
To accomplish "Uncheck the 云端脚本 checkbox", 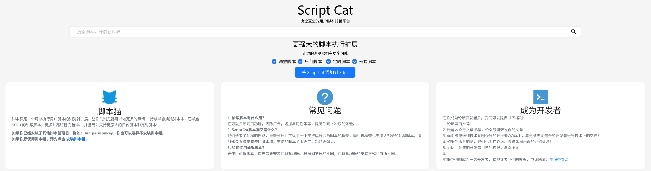I will coord(355,62).
